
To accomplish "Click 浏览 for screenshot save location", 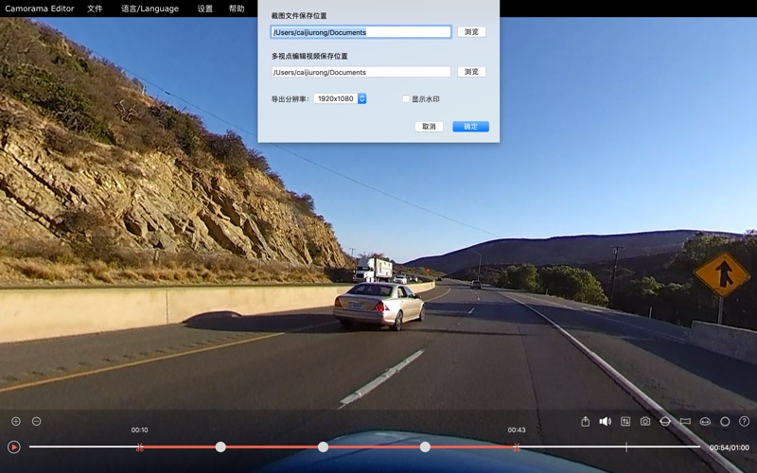I will 471,32.
